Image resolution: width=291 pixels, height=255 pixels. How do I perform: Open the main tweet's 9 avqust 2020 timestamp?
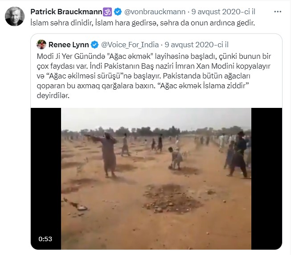[223, 12]
